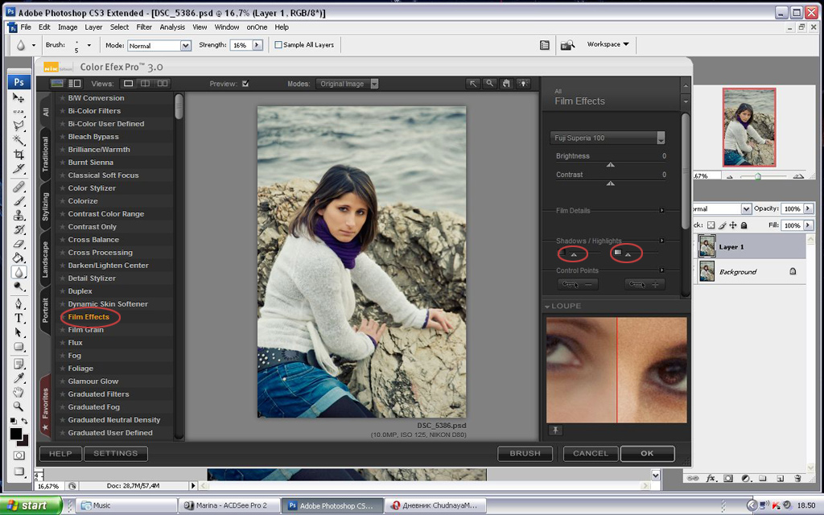Screen dimensions: 824x515
Task: Select the Clone Stamp tool
Action: (x=19, y=215)
